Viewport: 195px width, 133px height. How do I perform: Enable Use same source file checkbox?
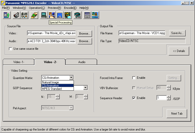click(11, 49)
